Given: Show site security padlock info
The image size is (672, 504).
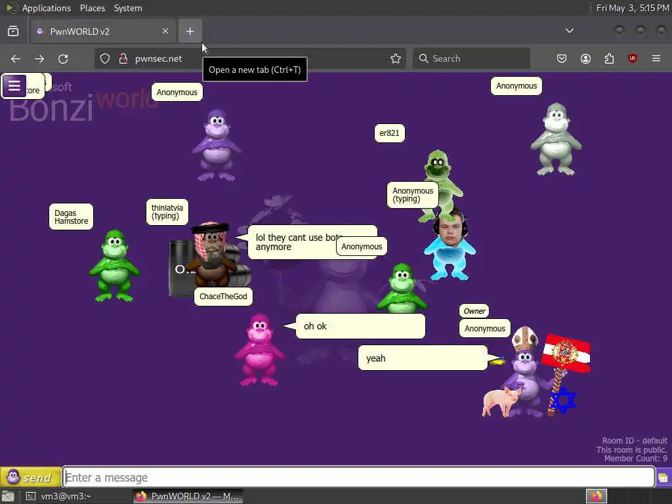Looking at the screenshot, I should [123, 58].
